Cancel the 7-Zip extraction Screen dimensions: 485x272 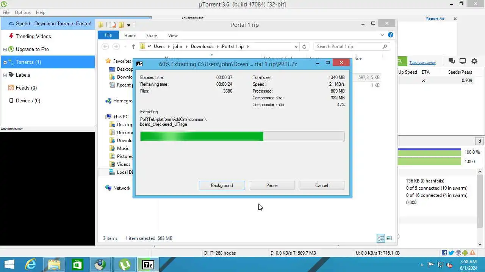[322, 185]
